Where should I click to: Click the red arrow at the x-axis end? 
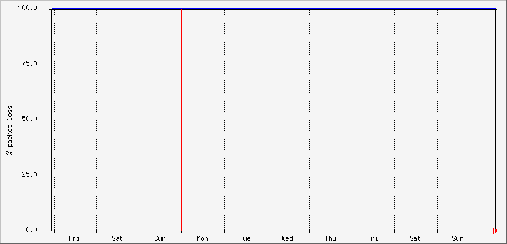click(x=496, y=231)
